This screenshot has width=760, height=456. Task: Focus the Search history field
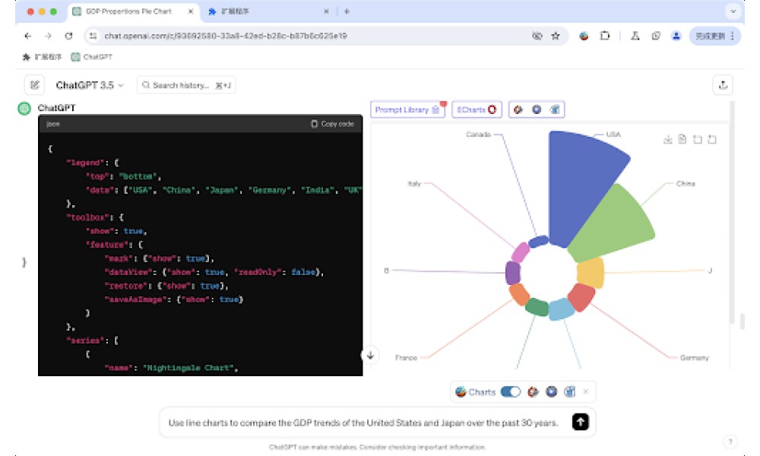tap(186, 85)
